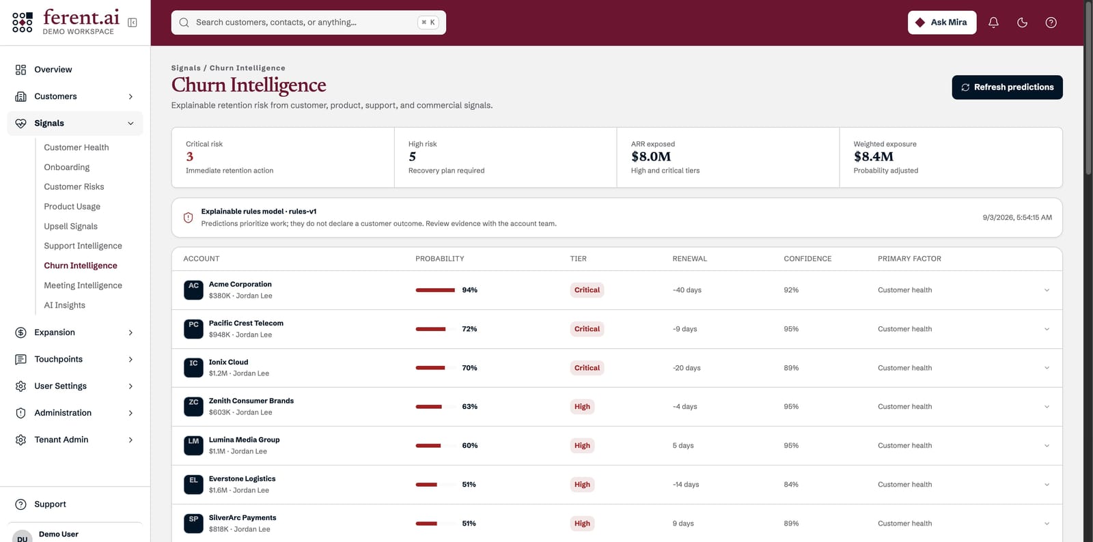
Task: Expand the Lumina Media Group row chevron
Action: 1047,446
